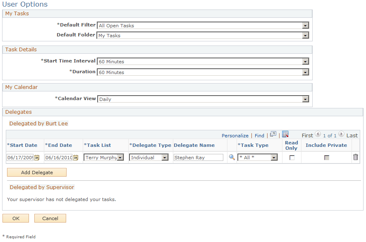The height and width of the screenshot is (242, 366).
Task: Open the Start Date calendar picker
Action: [x=37, y=158]
